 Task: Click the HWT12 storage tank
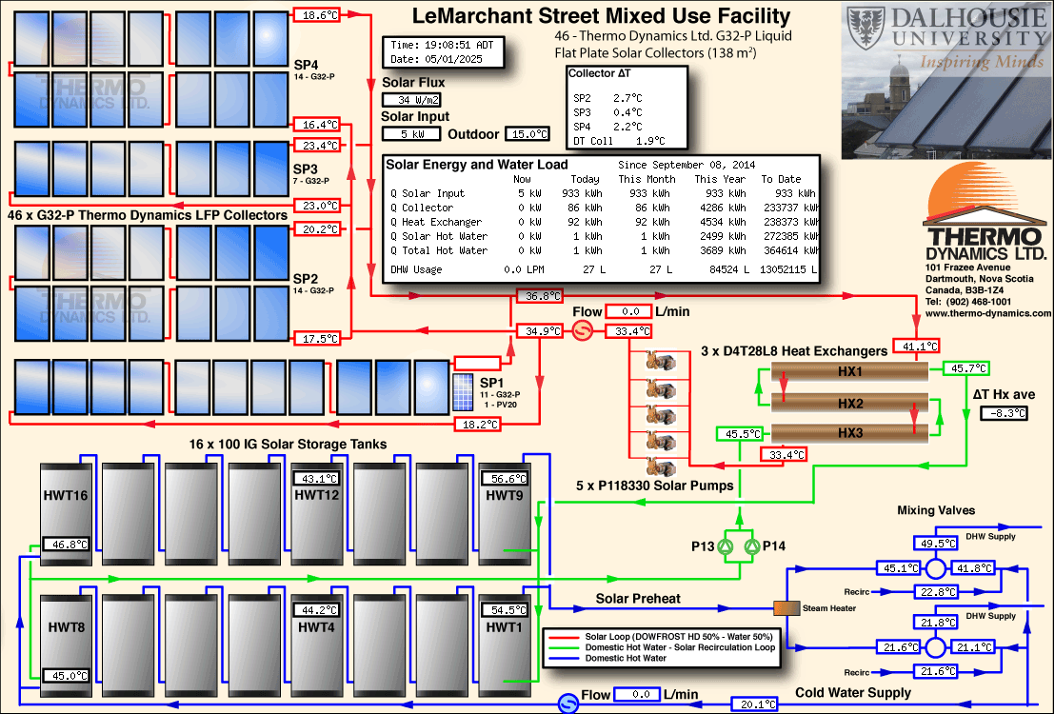click(x=317, y=513)
